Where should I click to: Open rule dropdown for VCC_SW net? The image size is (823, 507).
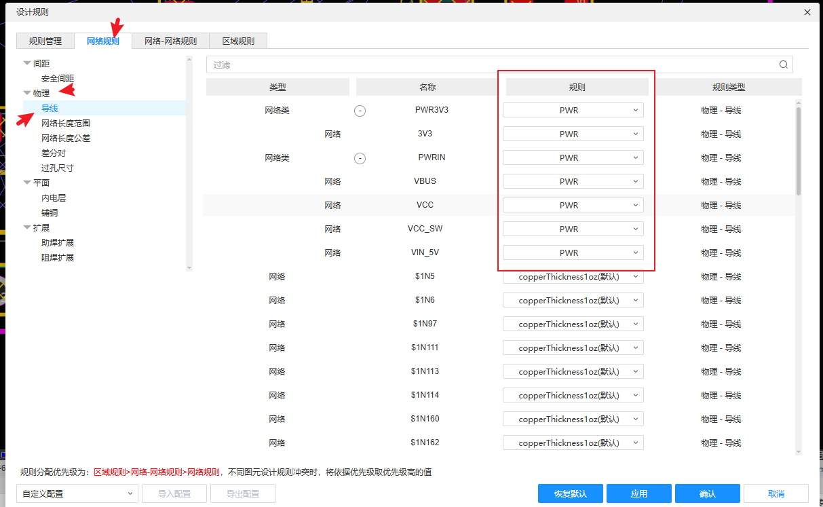coord(573,229)
